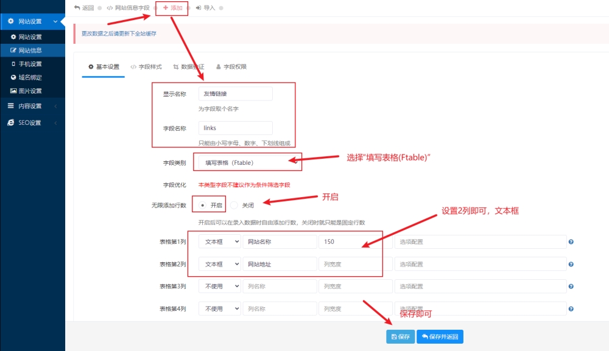609x351 pixels.
Task: Click column 3 列名称 field
Action: point(280,287)
